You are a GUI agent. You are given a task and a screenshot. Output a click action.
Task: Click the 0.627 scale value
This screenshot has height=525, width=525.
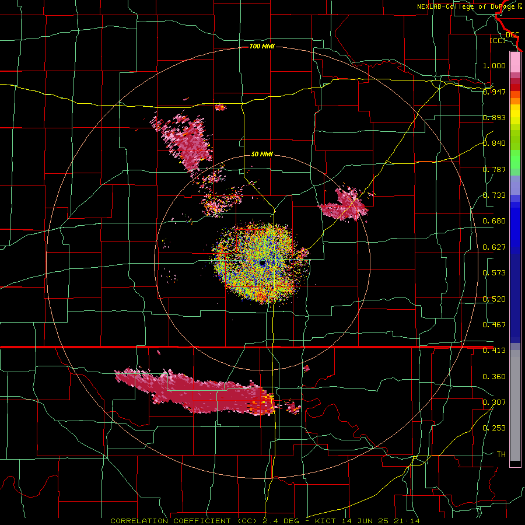[494, 247]
